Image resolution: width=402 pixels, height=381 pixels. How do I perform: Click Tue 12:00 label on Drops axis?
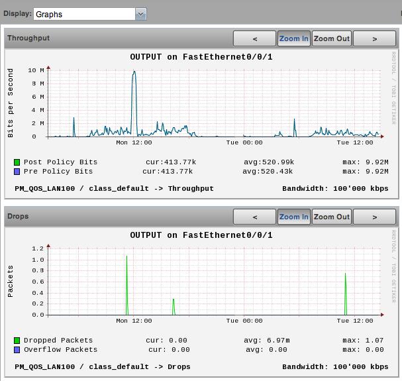click(355, 321)
